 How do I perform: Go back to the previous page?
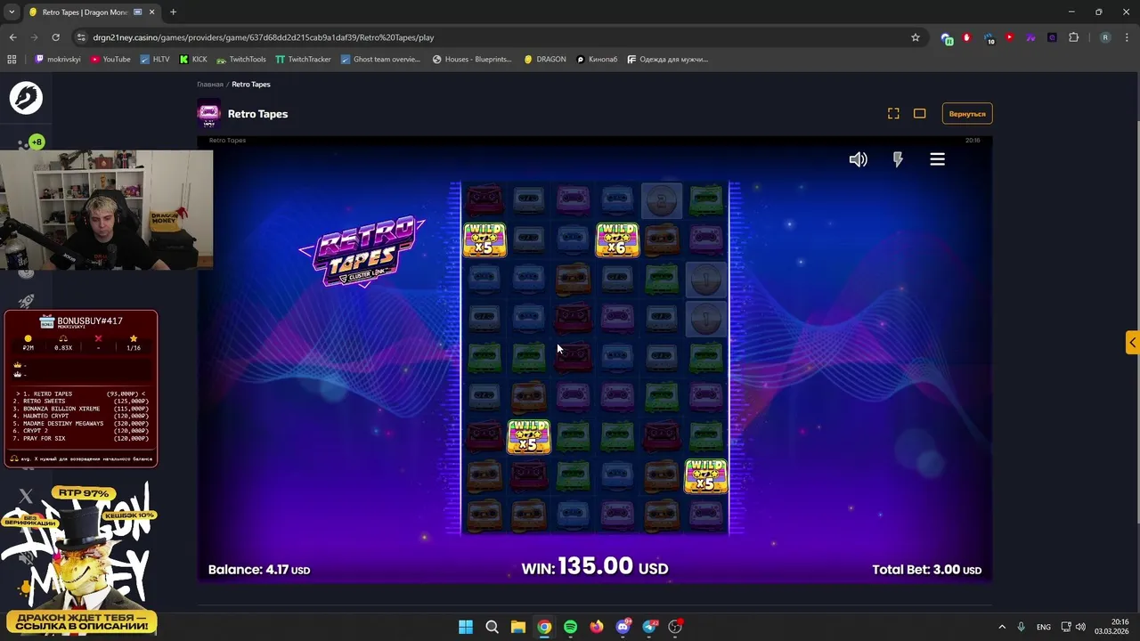[12, 37]
